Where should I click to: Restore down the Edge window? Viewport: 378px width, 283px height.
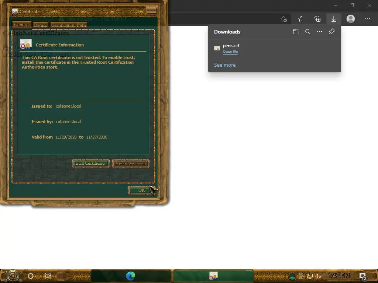coord(353,5)
